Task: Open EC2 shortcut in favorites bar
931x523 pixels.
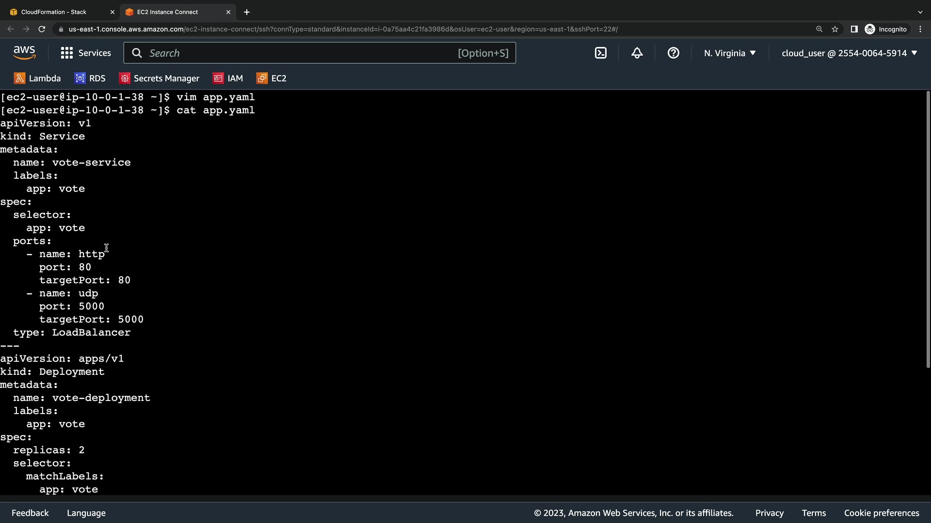Action: [272, 78]
